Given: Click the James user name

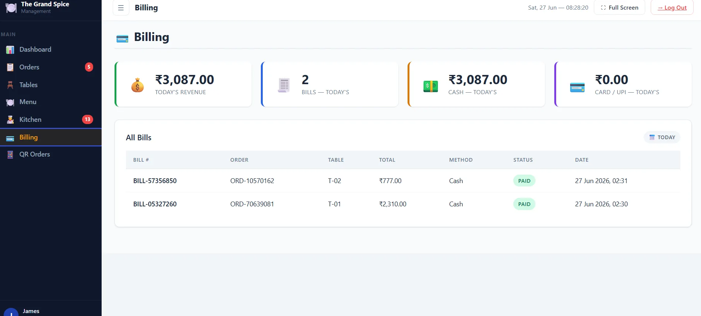Looking at the screenshot, I should (31, 311).
